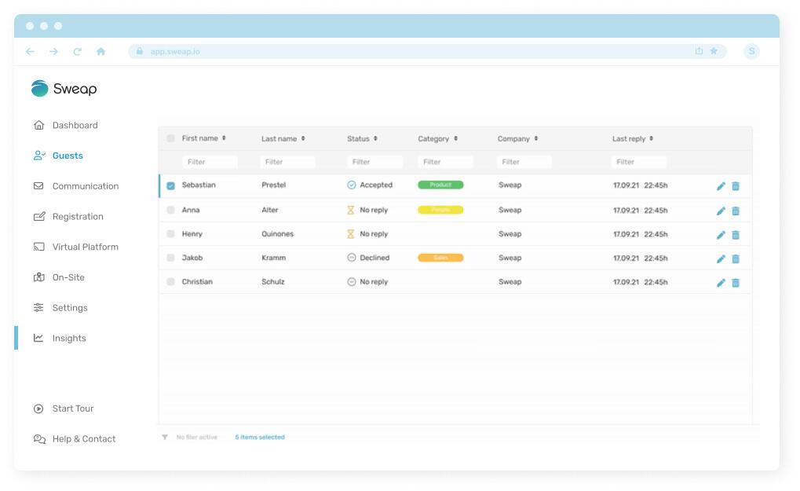This screenshot has width=800, height=491.
Task: Delete the guest Jakob Kramm
Action: click(735, 258)
